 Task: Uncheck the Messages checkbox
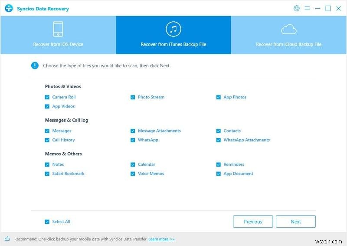pos(47,131)
